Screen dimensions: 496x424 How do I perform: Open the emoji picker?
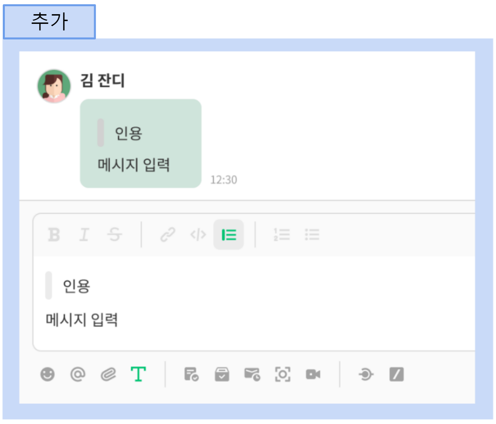[x=47, y=374]
